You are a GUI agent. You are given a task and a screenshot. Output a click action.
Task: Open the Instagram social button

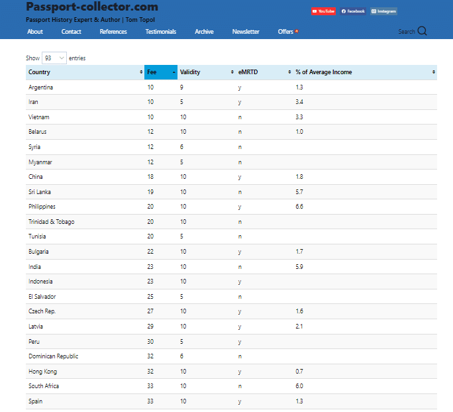point(383,11)
